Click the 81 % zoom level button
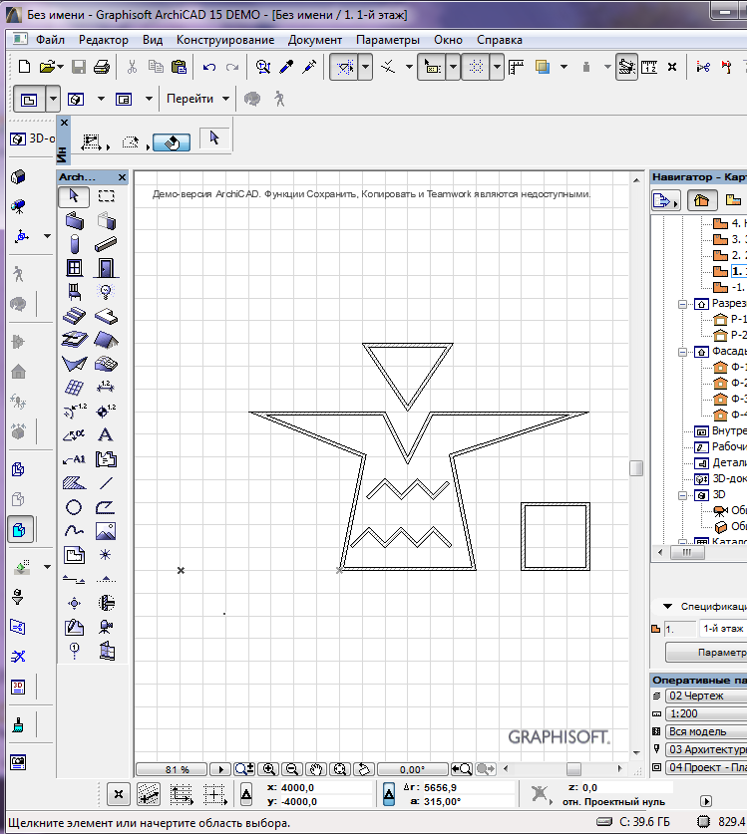Screen dimensions: 747x834 172,769
